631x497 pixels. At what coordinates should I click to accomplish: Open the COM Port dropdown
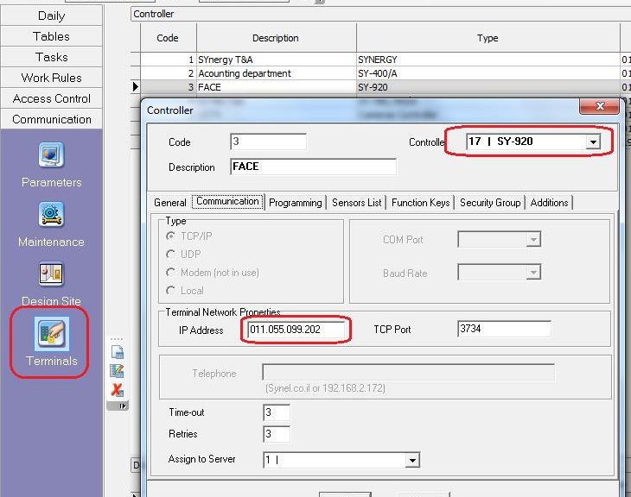point(533,240)
